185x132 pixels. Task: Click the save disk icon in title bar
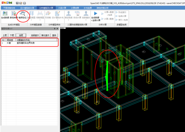(17, 3)
